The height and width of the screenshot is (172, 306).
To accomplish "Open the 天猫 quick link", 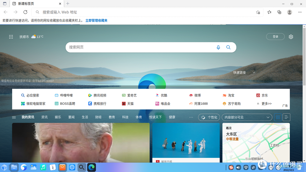I will coord(127,104).
